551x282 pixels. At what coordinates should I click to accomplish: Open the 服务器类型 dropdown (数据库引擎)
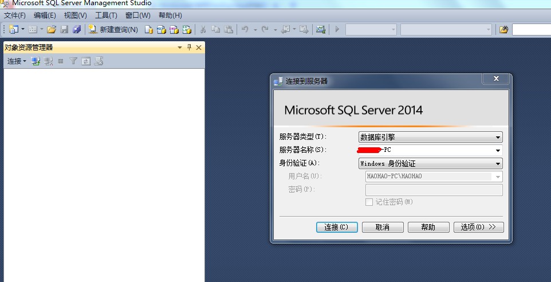coord(431,137)
